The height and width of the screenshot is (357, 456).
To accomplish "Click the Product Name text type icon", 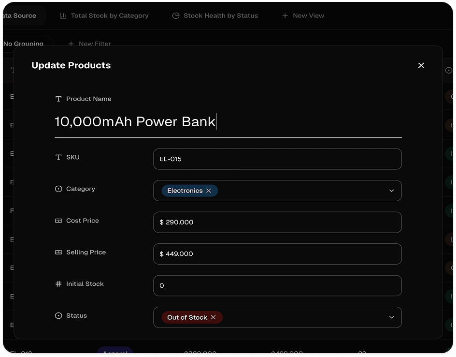I will (58, 99).
